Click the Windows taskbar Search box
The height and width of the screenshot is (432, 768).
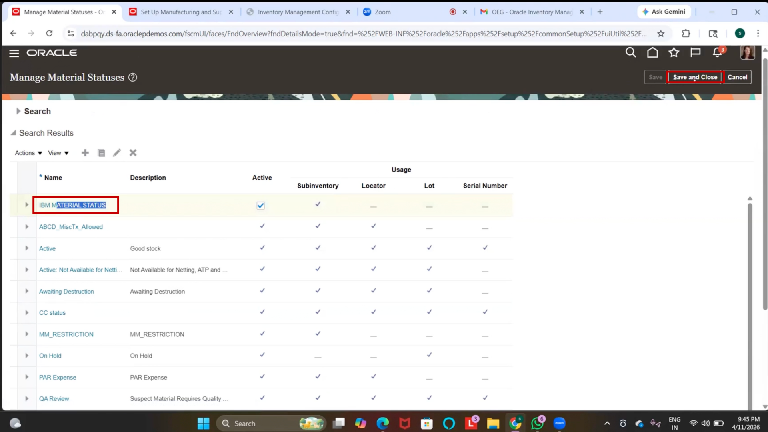pyautogui.click(x=271, y=423)
